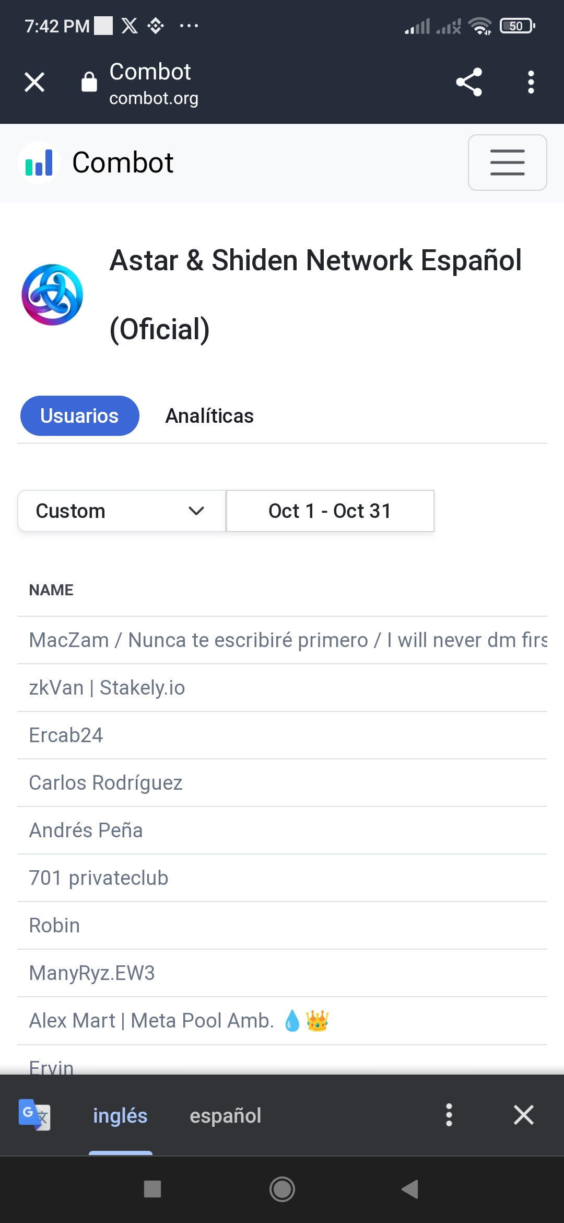Click the user zkVan | Stakely.io

coord(107,687)
